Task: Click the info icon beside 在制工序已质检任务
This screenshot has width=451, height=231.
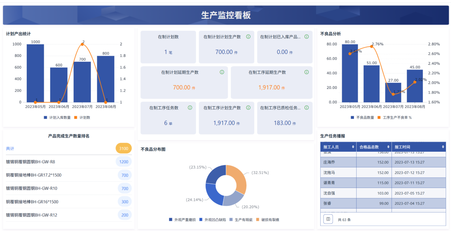Action: tap(306, 107)
